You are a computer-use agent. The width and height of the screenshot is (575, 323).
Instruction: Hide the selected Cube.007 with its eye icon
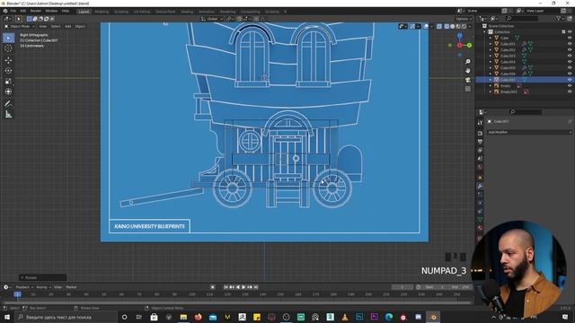(570, 80)
